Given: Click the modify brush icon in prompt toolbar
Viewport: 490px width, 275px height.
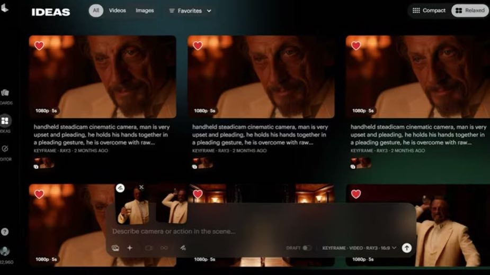Looking at the screenshot, I should 183,248.
